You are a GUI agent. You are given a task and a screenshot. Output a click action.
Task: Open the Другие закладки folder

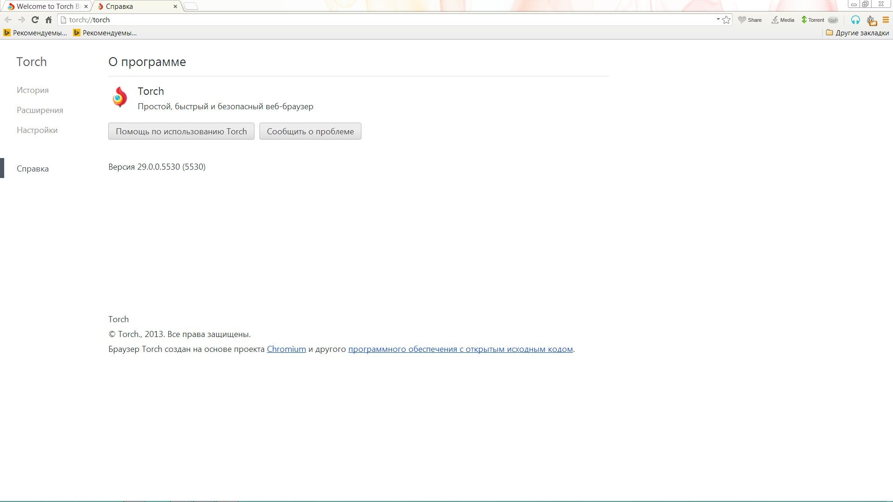(x=857, y=33)
